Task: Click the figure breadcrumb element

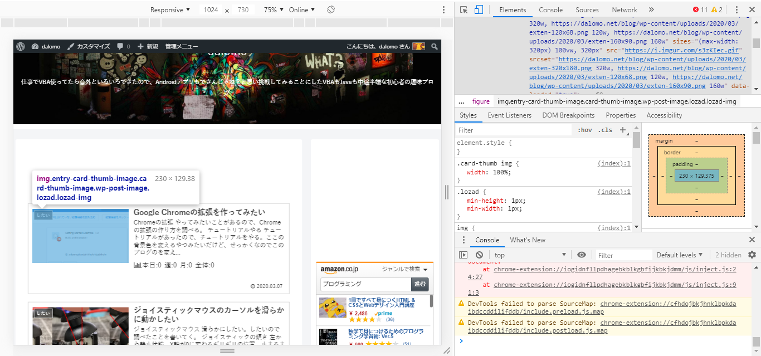Action: pos(481,101)
